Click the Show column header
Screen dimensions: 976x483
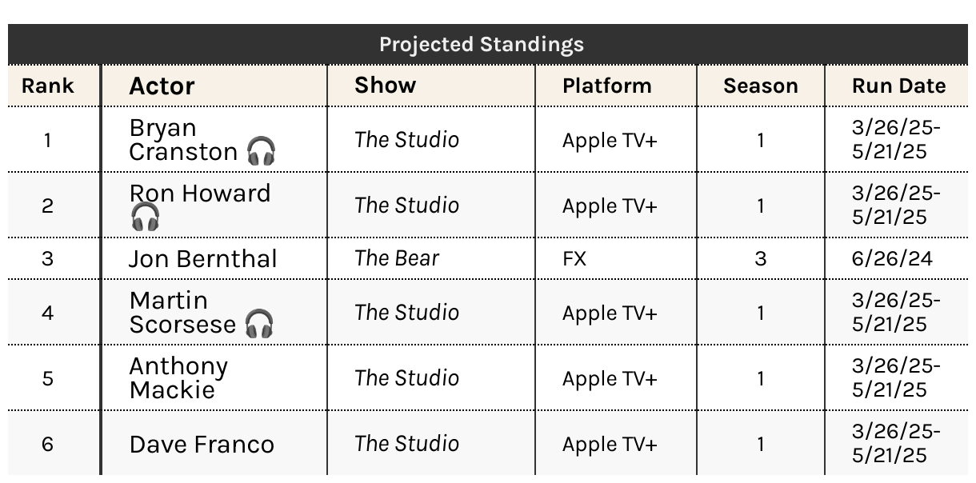[386, 86]
